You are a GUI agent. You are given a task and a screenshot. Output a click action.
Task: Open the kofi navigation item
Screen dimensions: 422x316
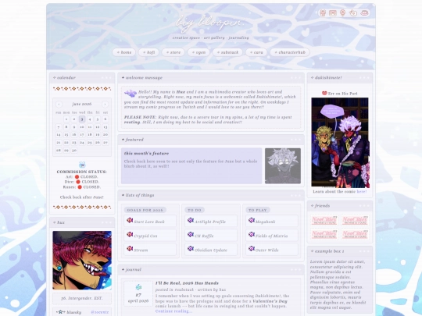pos(148,52)
